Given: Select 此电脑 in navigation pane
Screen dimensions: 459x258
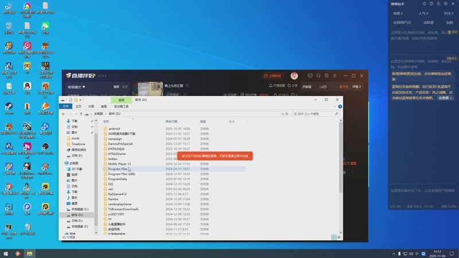Looking at the screenshot, I should pyautogui.click(x=72, y=163).
